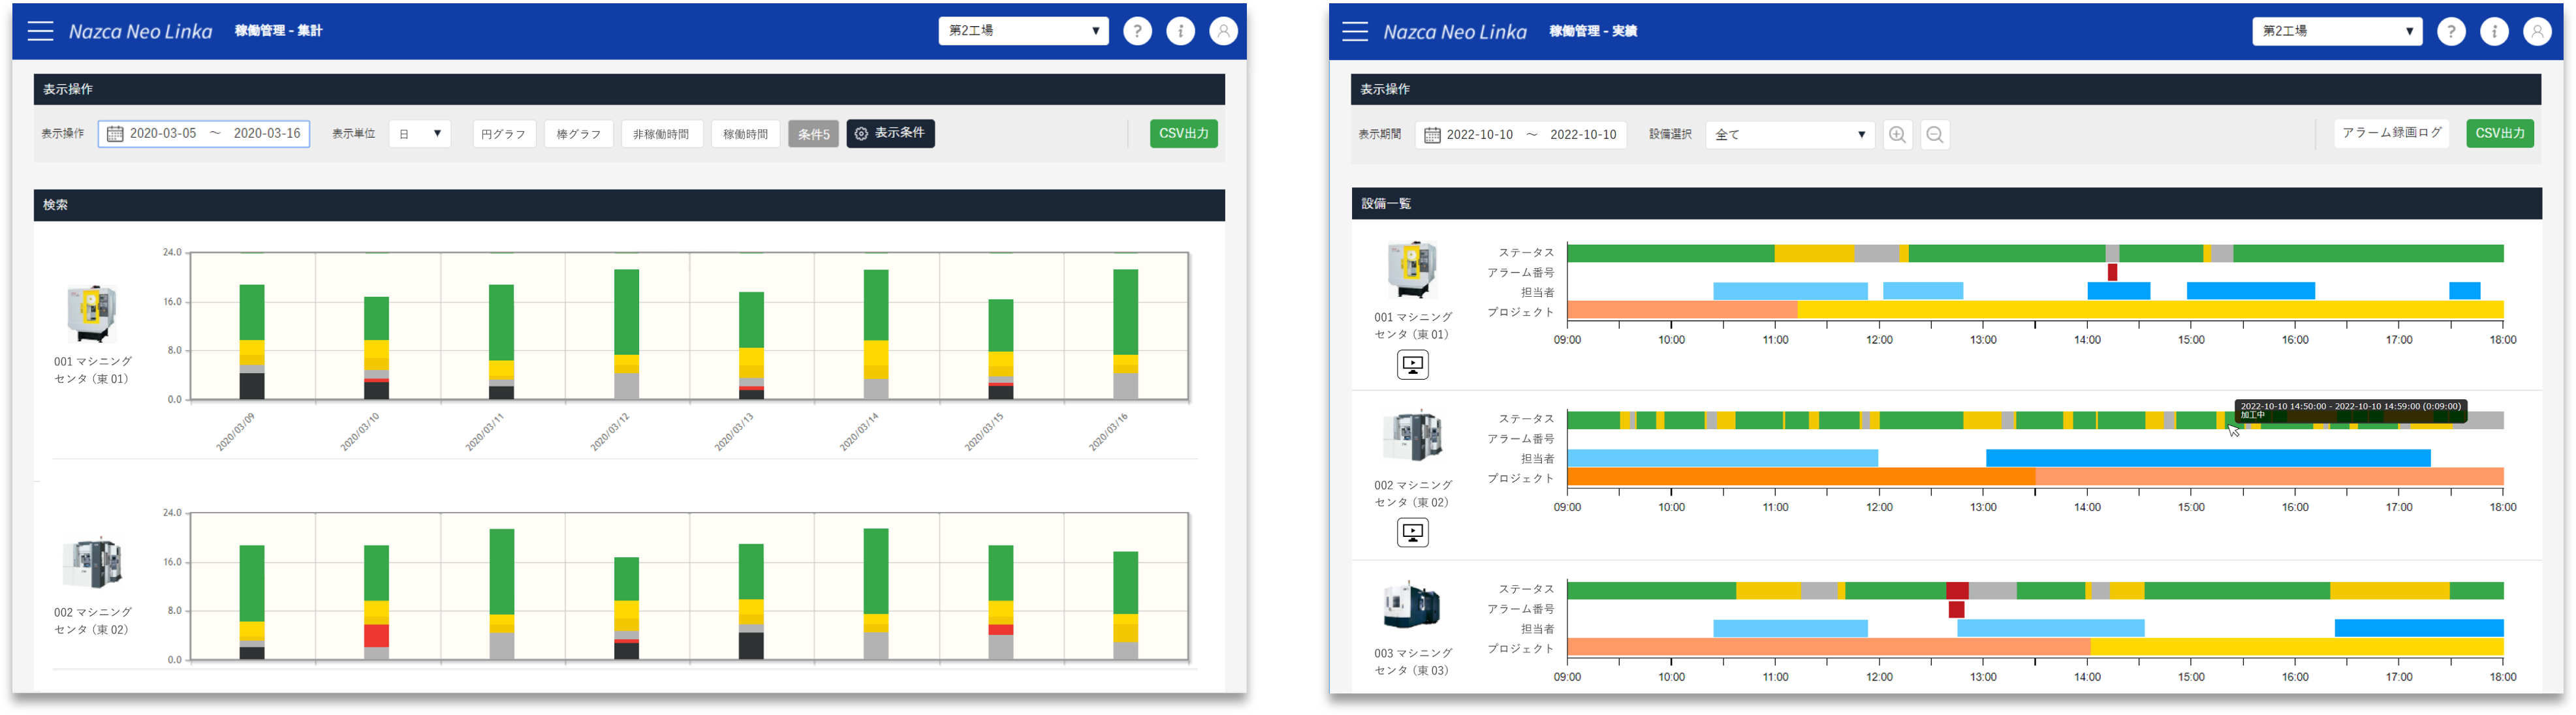The height and width of the screenshot is (715, 2576).
Task: Open アラーム録画ログ
Action: (x=2391, y=133)
